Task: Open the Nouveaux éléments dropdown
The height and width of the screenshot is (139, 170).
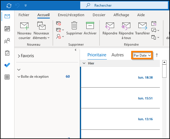Action: tap(41, 31)
